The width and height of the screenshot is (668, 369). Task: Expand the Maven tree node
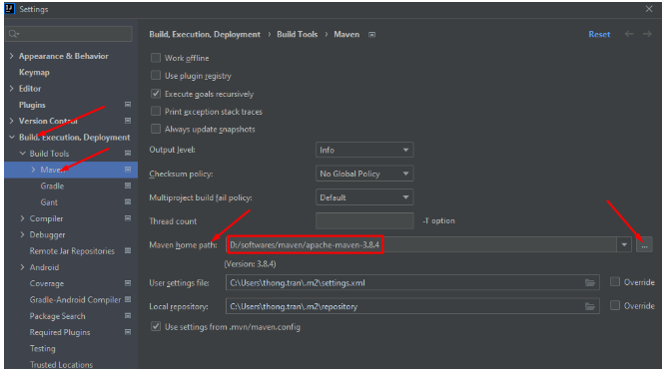[33, 170]
